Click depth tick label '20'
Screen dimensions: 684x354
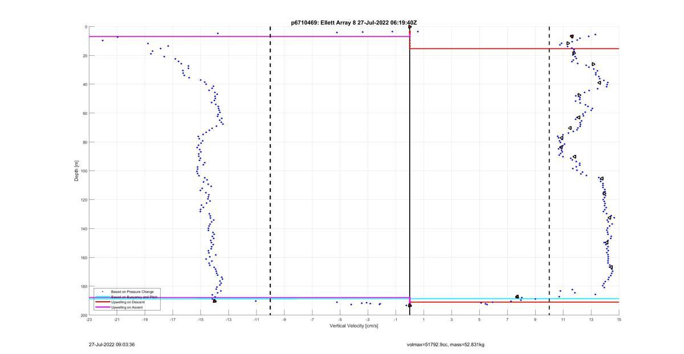click(84, 56)
